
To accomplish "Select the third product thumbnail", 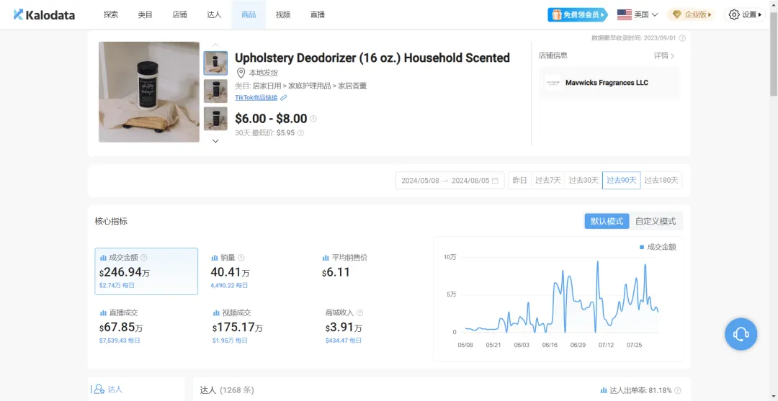I will coord(215,119).
